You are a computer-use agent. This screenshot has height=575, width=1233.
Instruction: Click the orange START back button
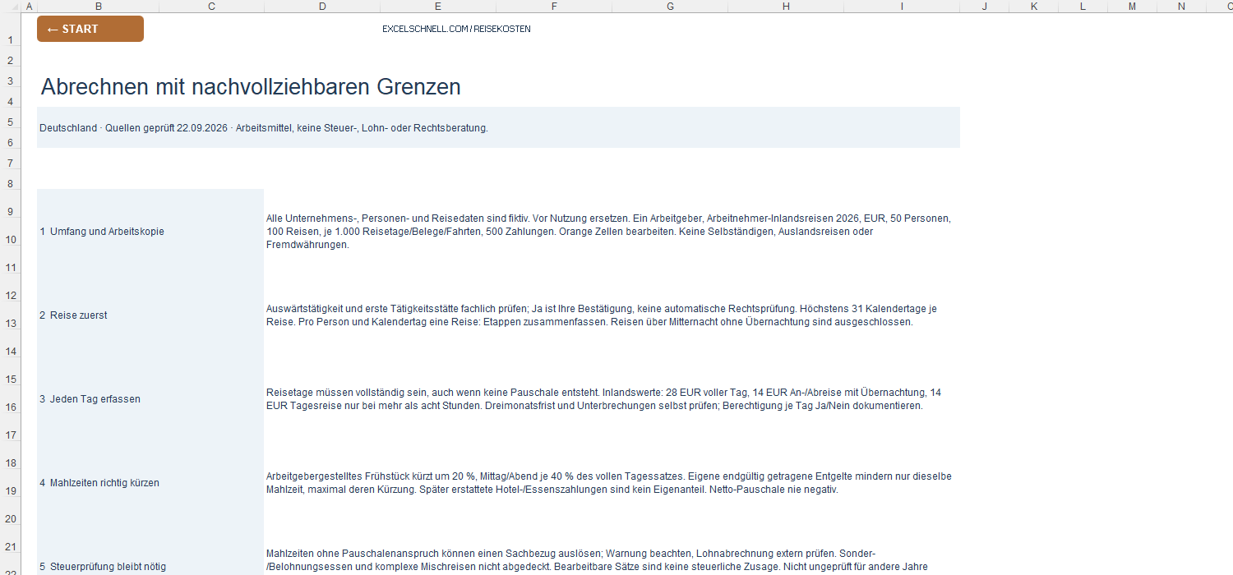click(x=90, y=29)
